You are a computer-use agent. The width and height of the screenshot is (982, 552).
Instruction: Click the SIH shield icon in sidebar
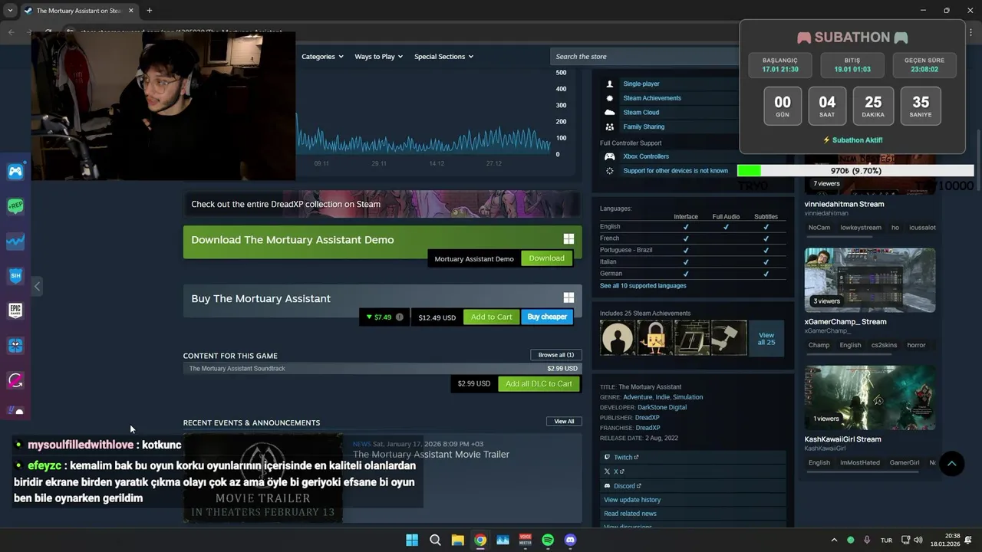[x=15, y=276]
